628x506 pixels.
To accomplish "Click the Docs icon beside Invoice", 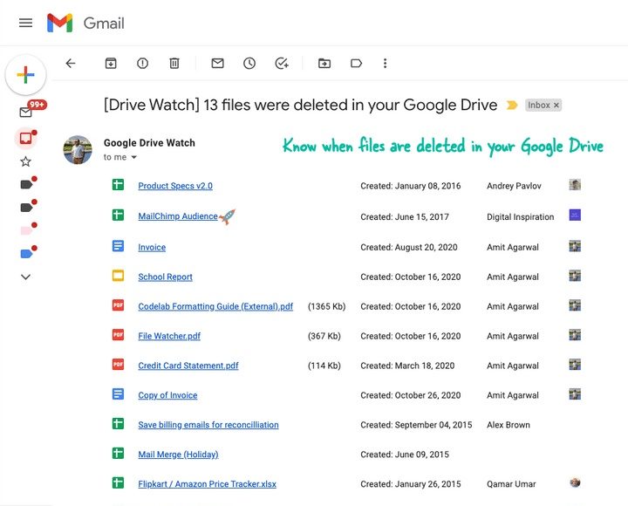I will pos(118,246).
